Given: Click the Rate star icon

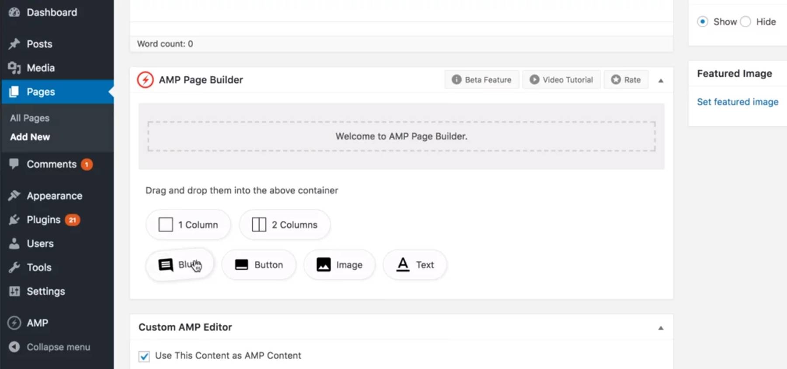Looking at the screenshot, I should [616, 79].
